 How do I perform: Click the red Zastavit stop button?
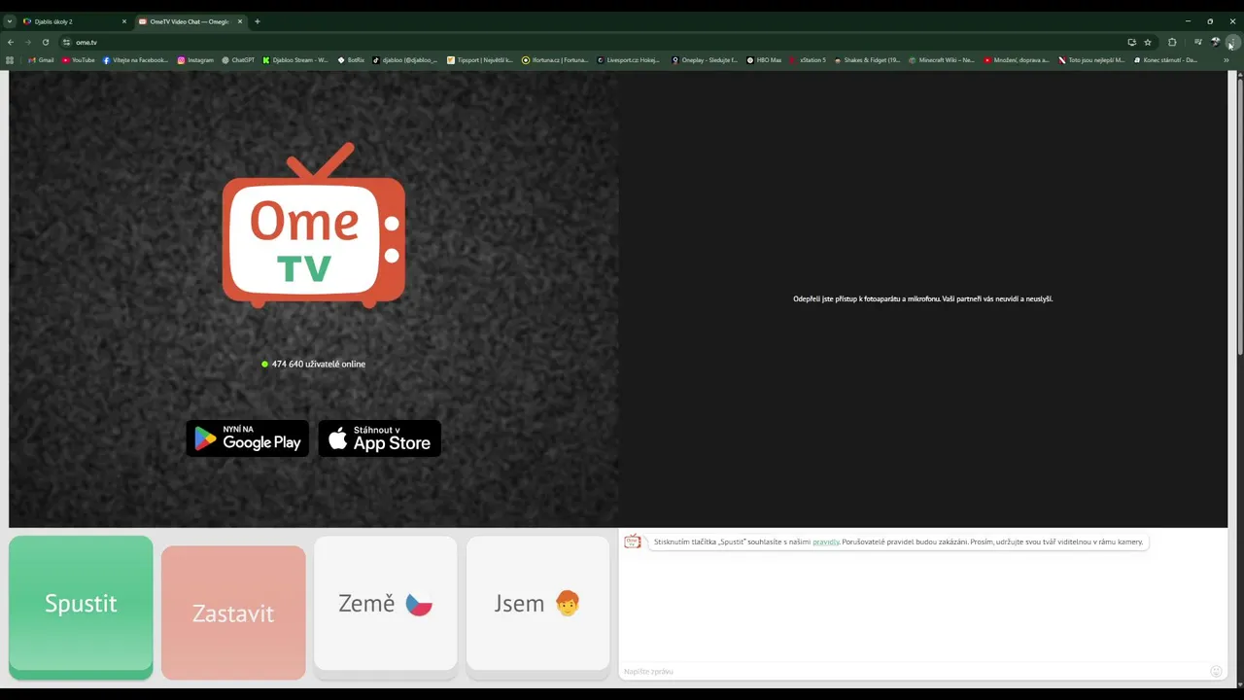(233, 612)
